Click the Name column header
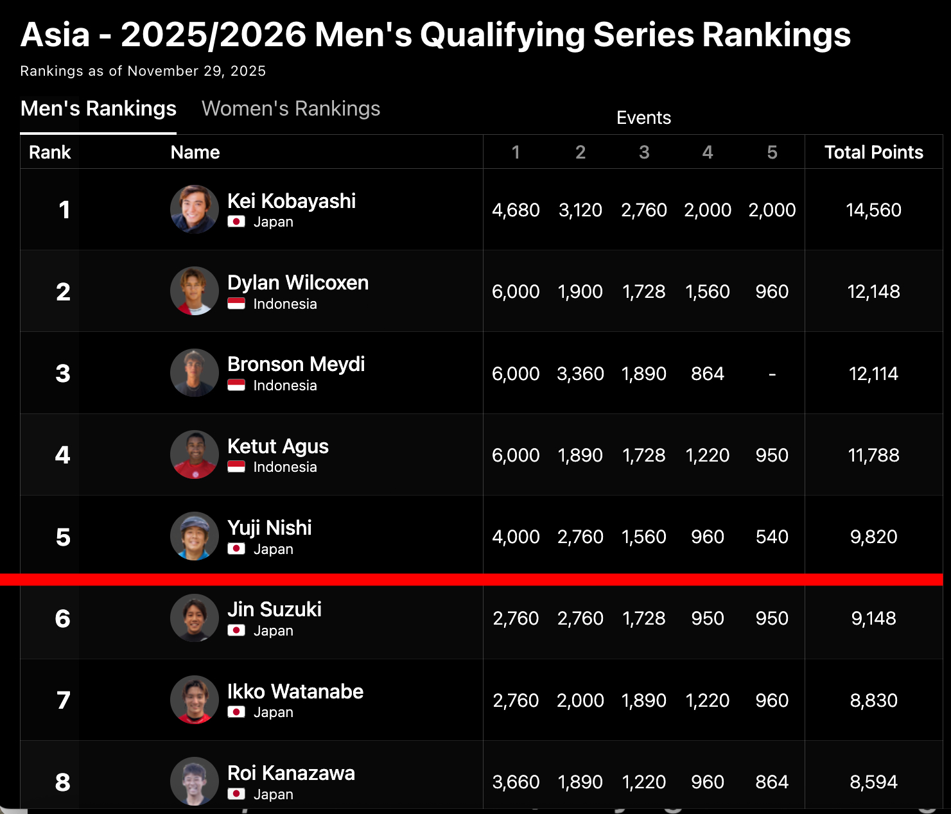 [195, 152]
